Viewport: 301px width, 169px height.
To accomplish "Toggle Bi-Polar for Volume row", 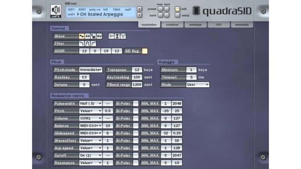I will coord(136,119).
